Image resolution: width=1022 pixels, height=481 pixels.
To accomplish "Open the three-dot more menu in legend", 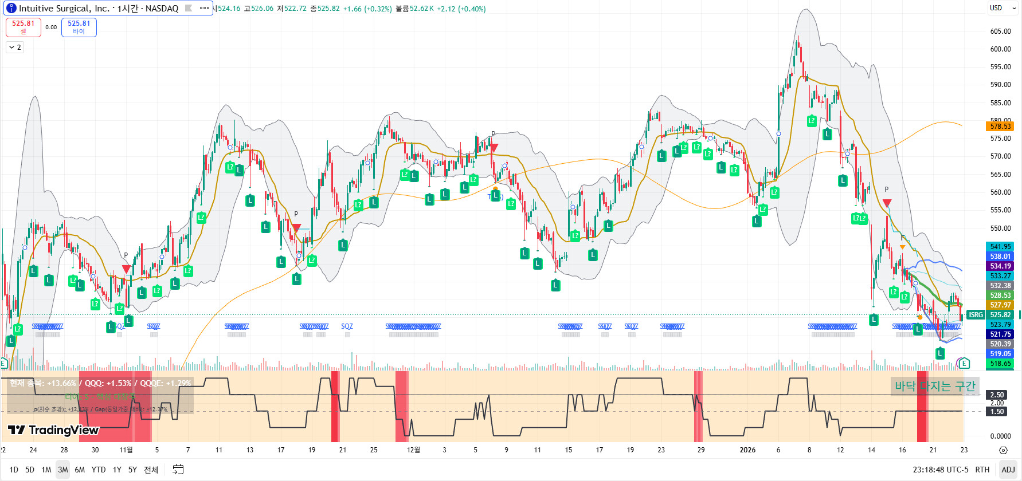I will (204, 8).
